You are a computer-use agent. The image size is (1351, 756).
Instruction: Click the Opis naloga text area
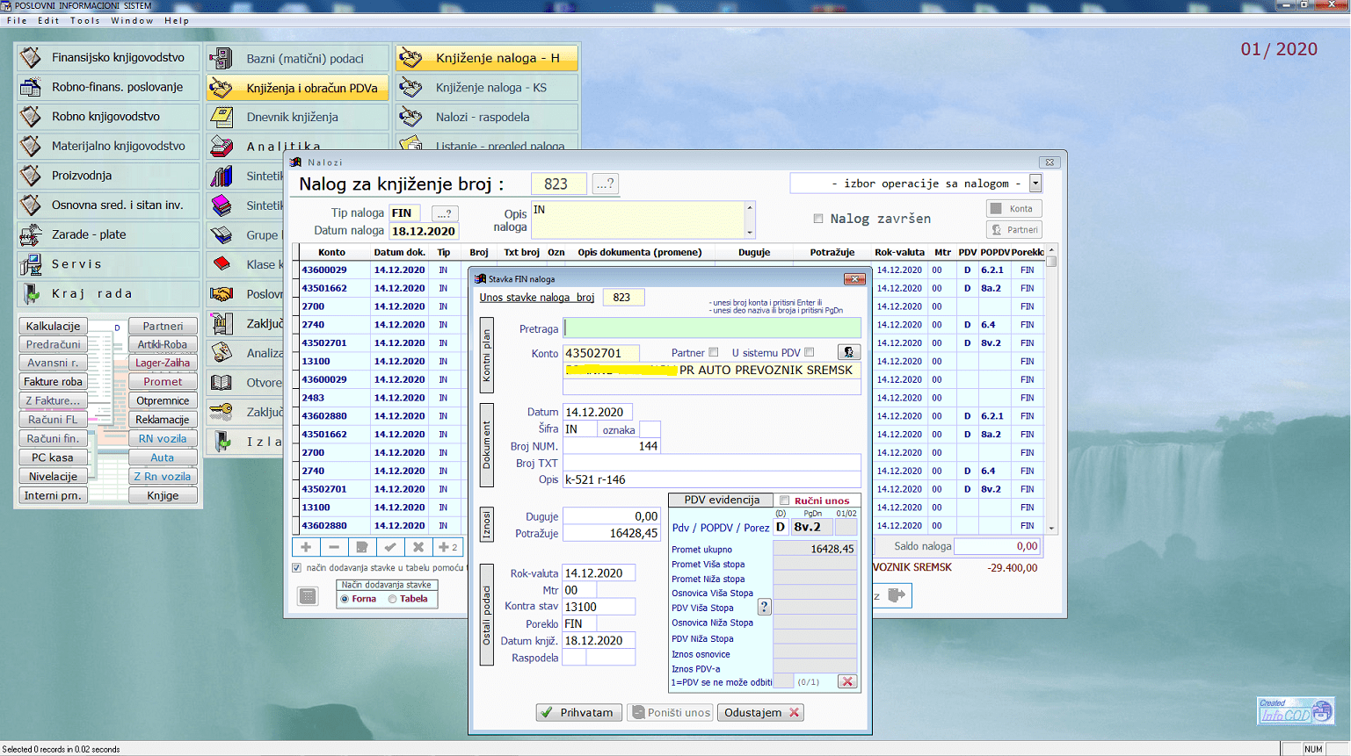(x=637, y=220)
